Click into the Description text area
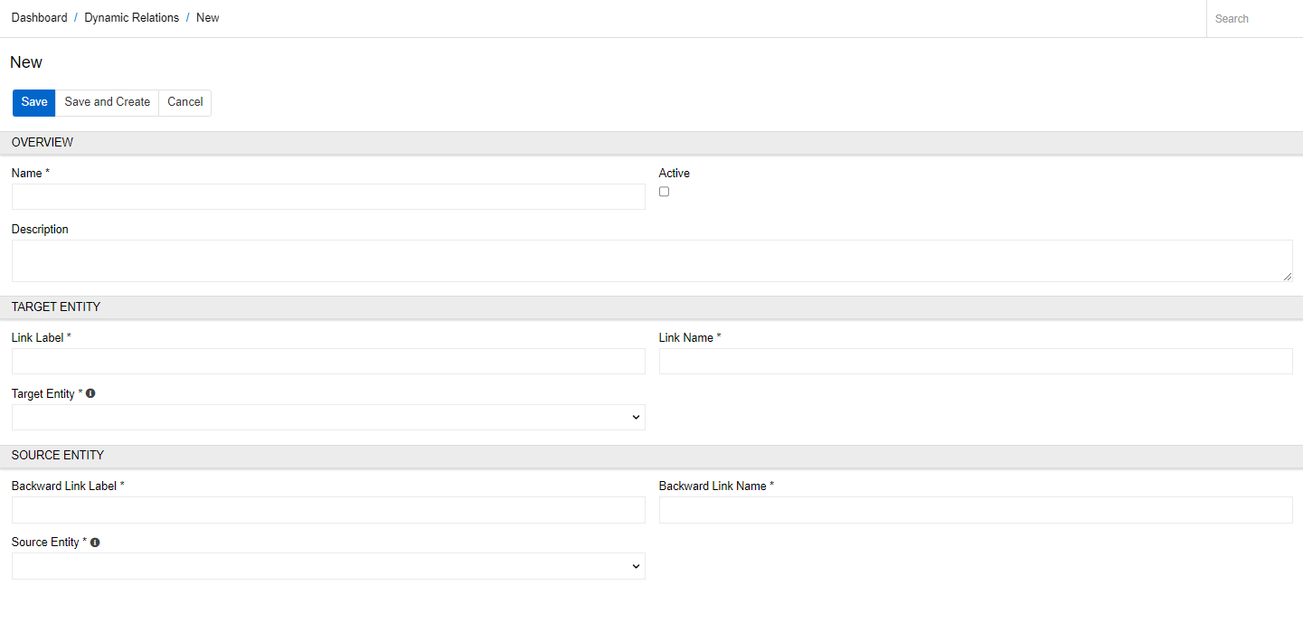The image size is (1303, 623). click(x=652, y=260)
